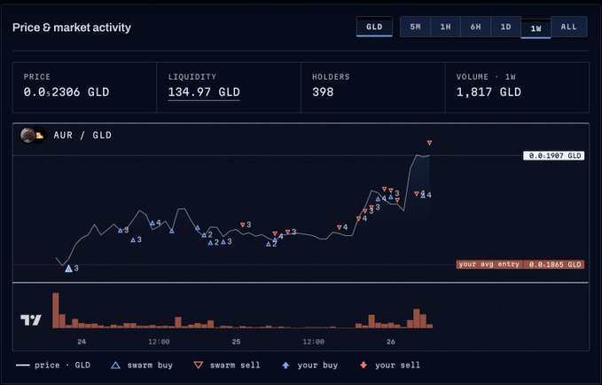This screenshot has height=385, width=602.
Task: Click the 'Price & market activity' heading
Action: point(72,27)
